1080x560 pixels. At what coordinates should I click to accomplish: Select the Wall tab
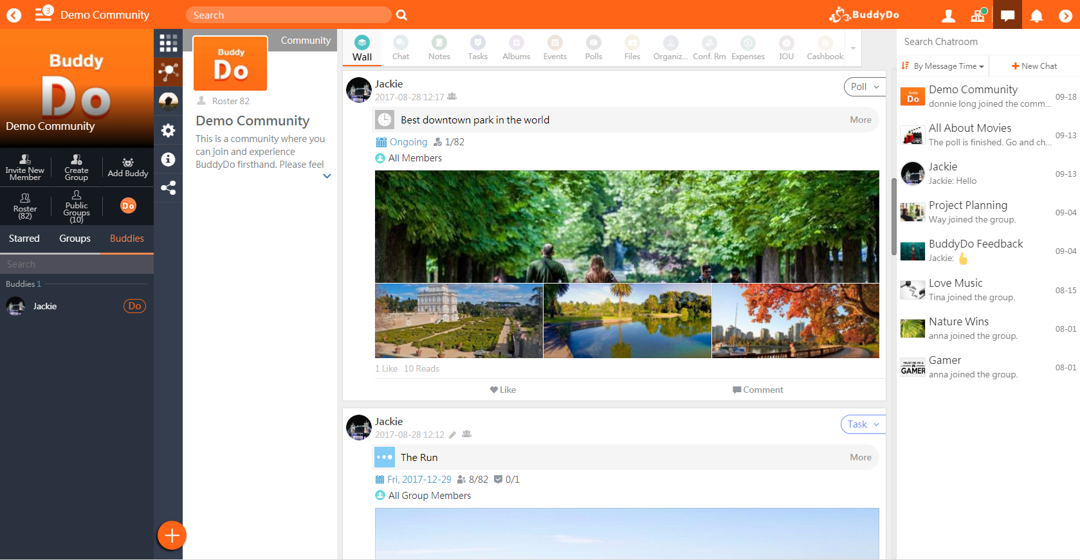point(362,48)
